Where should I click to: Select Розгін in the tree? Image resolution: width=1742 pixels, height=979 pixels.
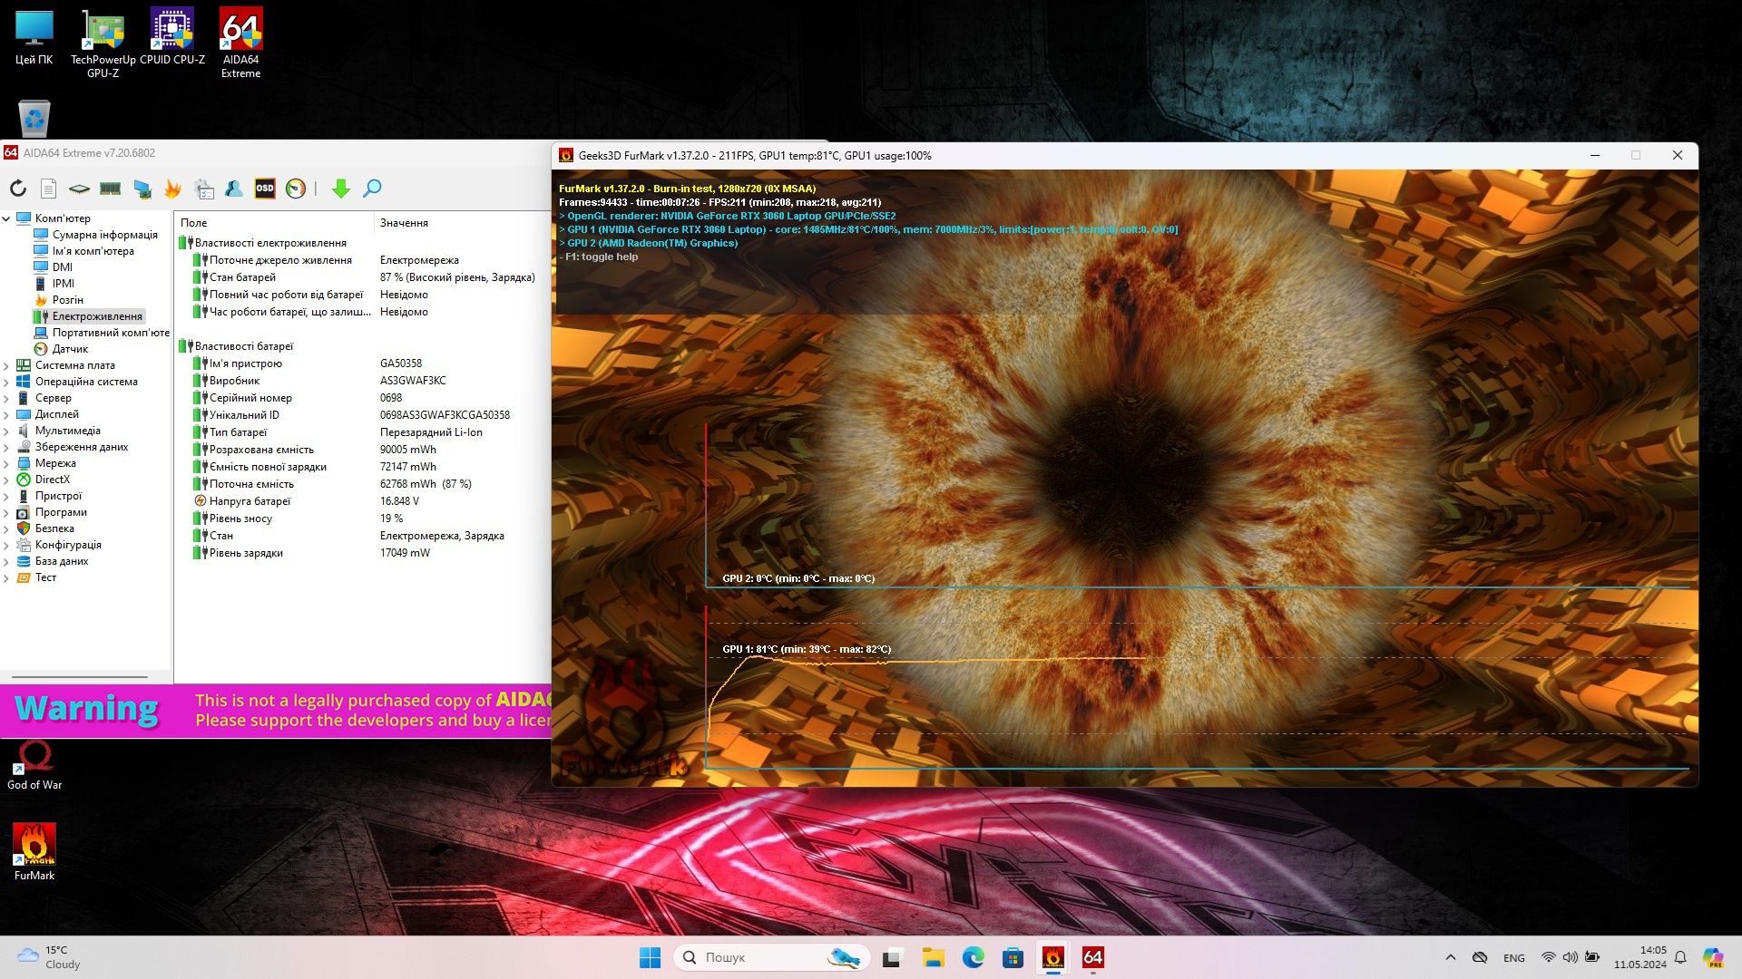click(x=58, y=300)
